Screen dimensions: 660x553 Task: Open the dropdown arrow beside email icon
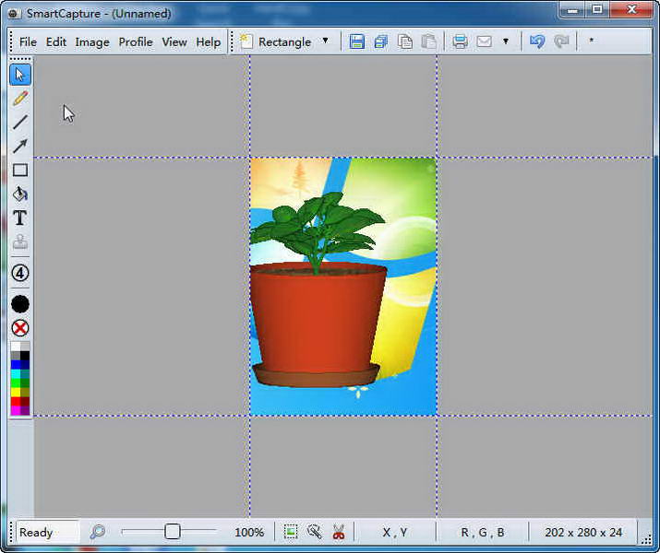506,41
